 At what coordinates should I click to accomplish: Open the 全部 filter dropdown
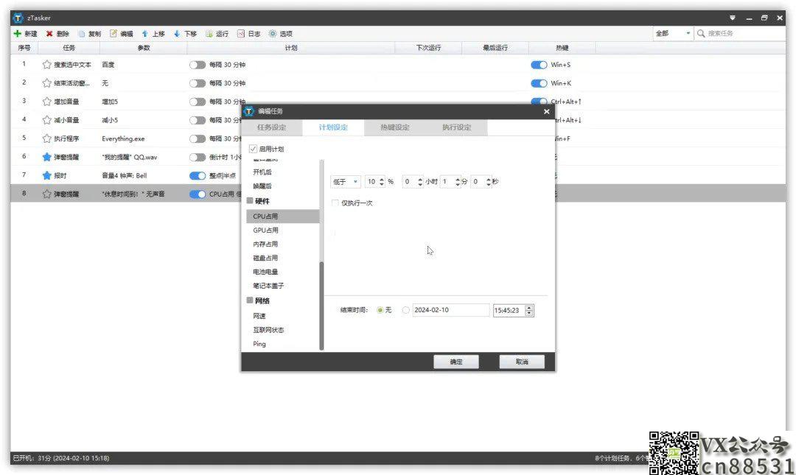click(673, 33)
